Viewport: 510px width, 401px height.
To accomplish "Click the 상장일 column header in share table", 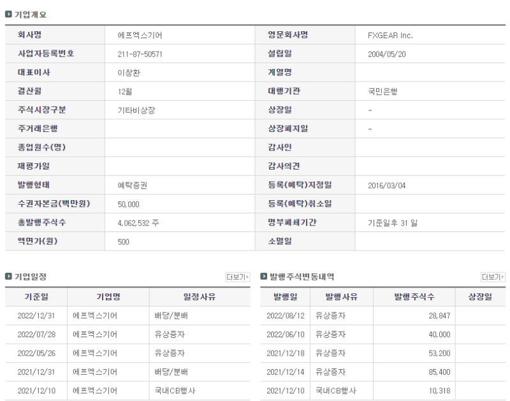I will tap(480, 296).
